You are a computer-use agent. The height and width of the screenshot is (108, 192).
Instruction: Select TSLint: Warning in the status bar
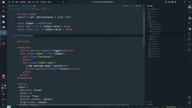[171, 107]
